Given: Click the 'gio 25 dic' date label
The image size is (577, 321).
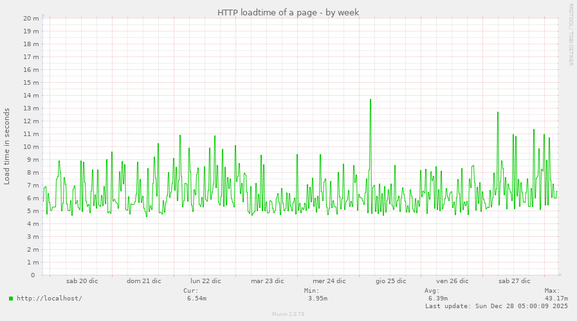Looking at the screenshot, I should click(x=391, y=281).
